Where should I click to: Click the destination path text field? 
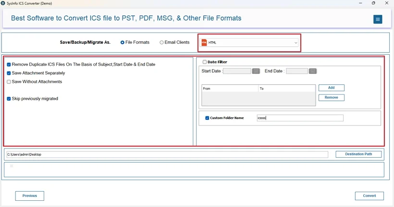coord(167,154)
